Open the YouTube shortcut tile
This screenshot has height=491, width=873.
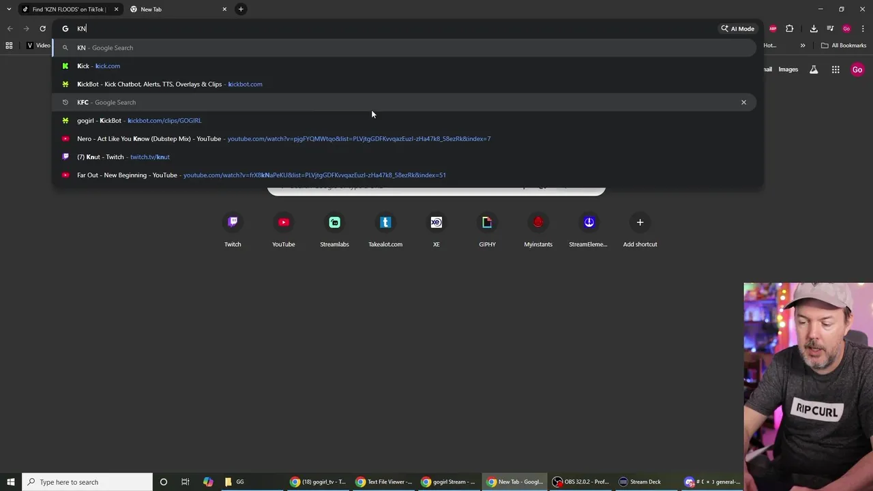pyautogui.click(x=284, y=230)
